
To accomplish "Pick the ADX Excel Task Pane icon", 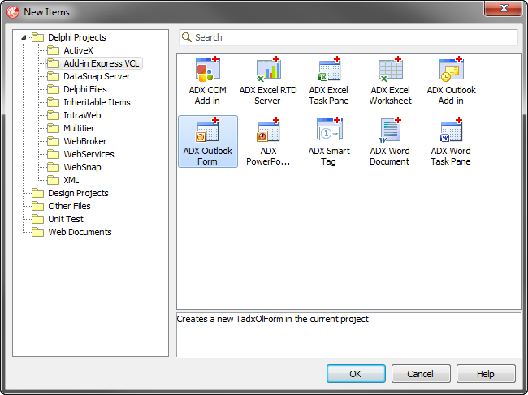I will click(329, 70).
